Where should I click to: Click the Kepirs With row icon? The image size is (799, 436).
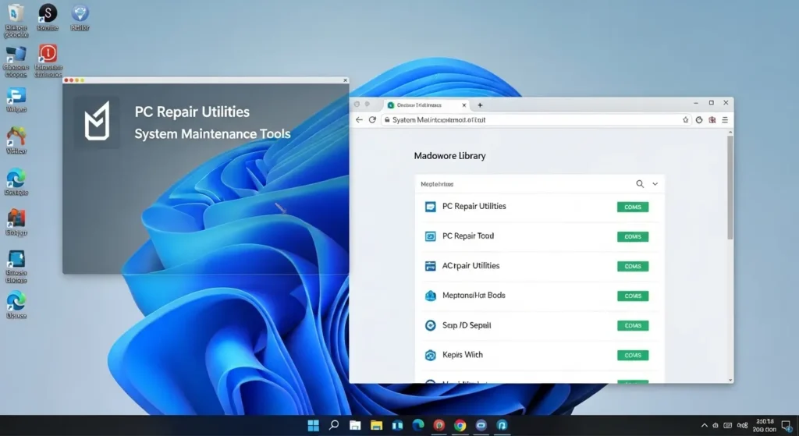click(x=431, y=355)
